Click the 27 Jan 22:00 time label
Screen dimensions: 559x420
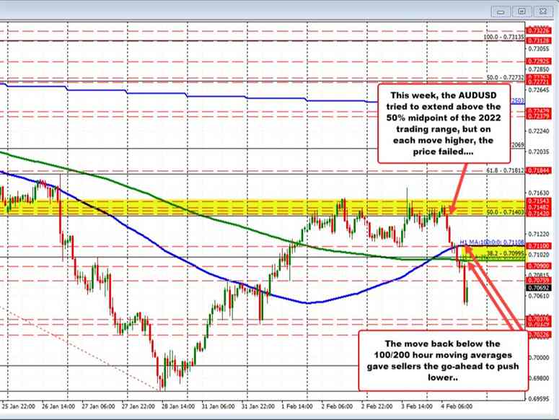click(138, 406)
